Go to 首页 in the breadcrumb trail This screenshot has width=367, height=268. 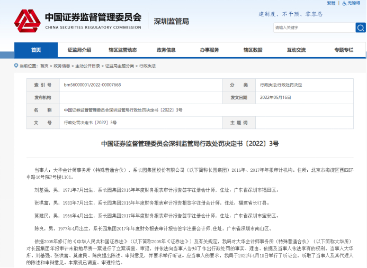[x=44, y=66]
